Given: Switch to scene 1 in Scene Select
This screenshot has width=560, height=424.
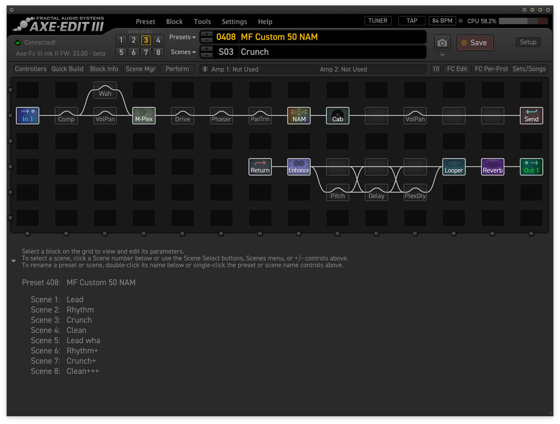Looking at the screenshot, I should point(121,40).
